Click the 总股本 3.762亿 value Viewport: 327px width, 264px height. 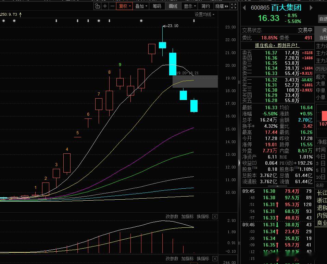pyautogui.click(x=268, y=175)
